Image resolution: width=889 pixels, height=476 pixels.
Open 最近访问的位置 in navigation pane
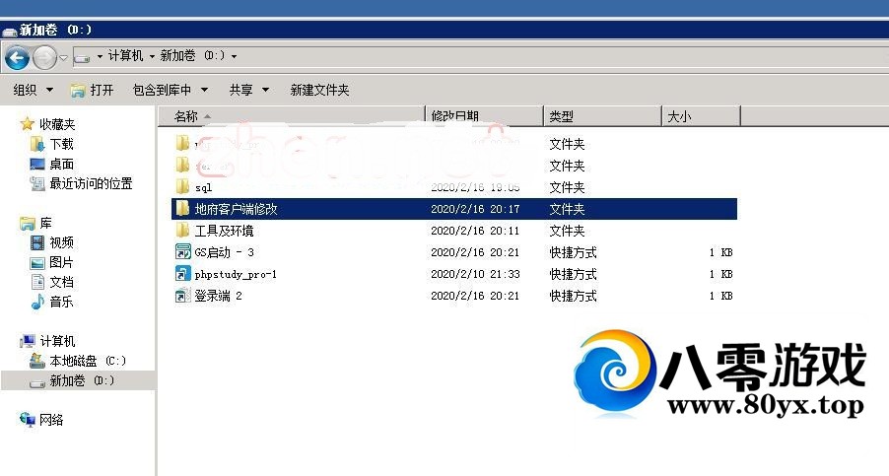coord(92,183)
